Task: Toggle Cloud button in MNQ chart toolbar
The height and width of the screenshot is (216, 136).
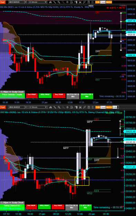Action: point(103,107)
